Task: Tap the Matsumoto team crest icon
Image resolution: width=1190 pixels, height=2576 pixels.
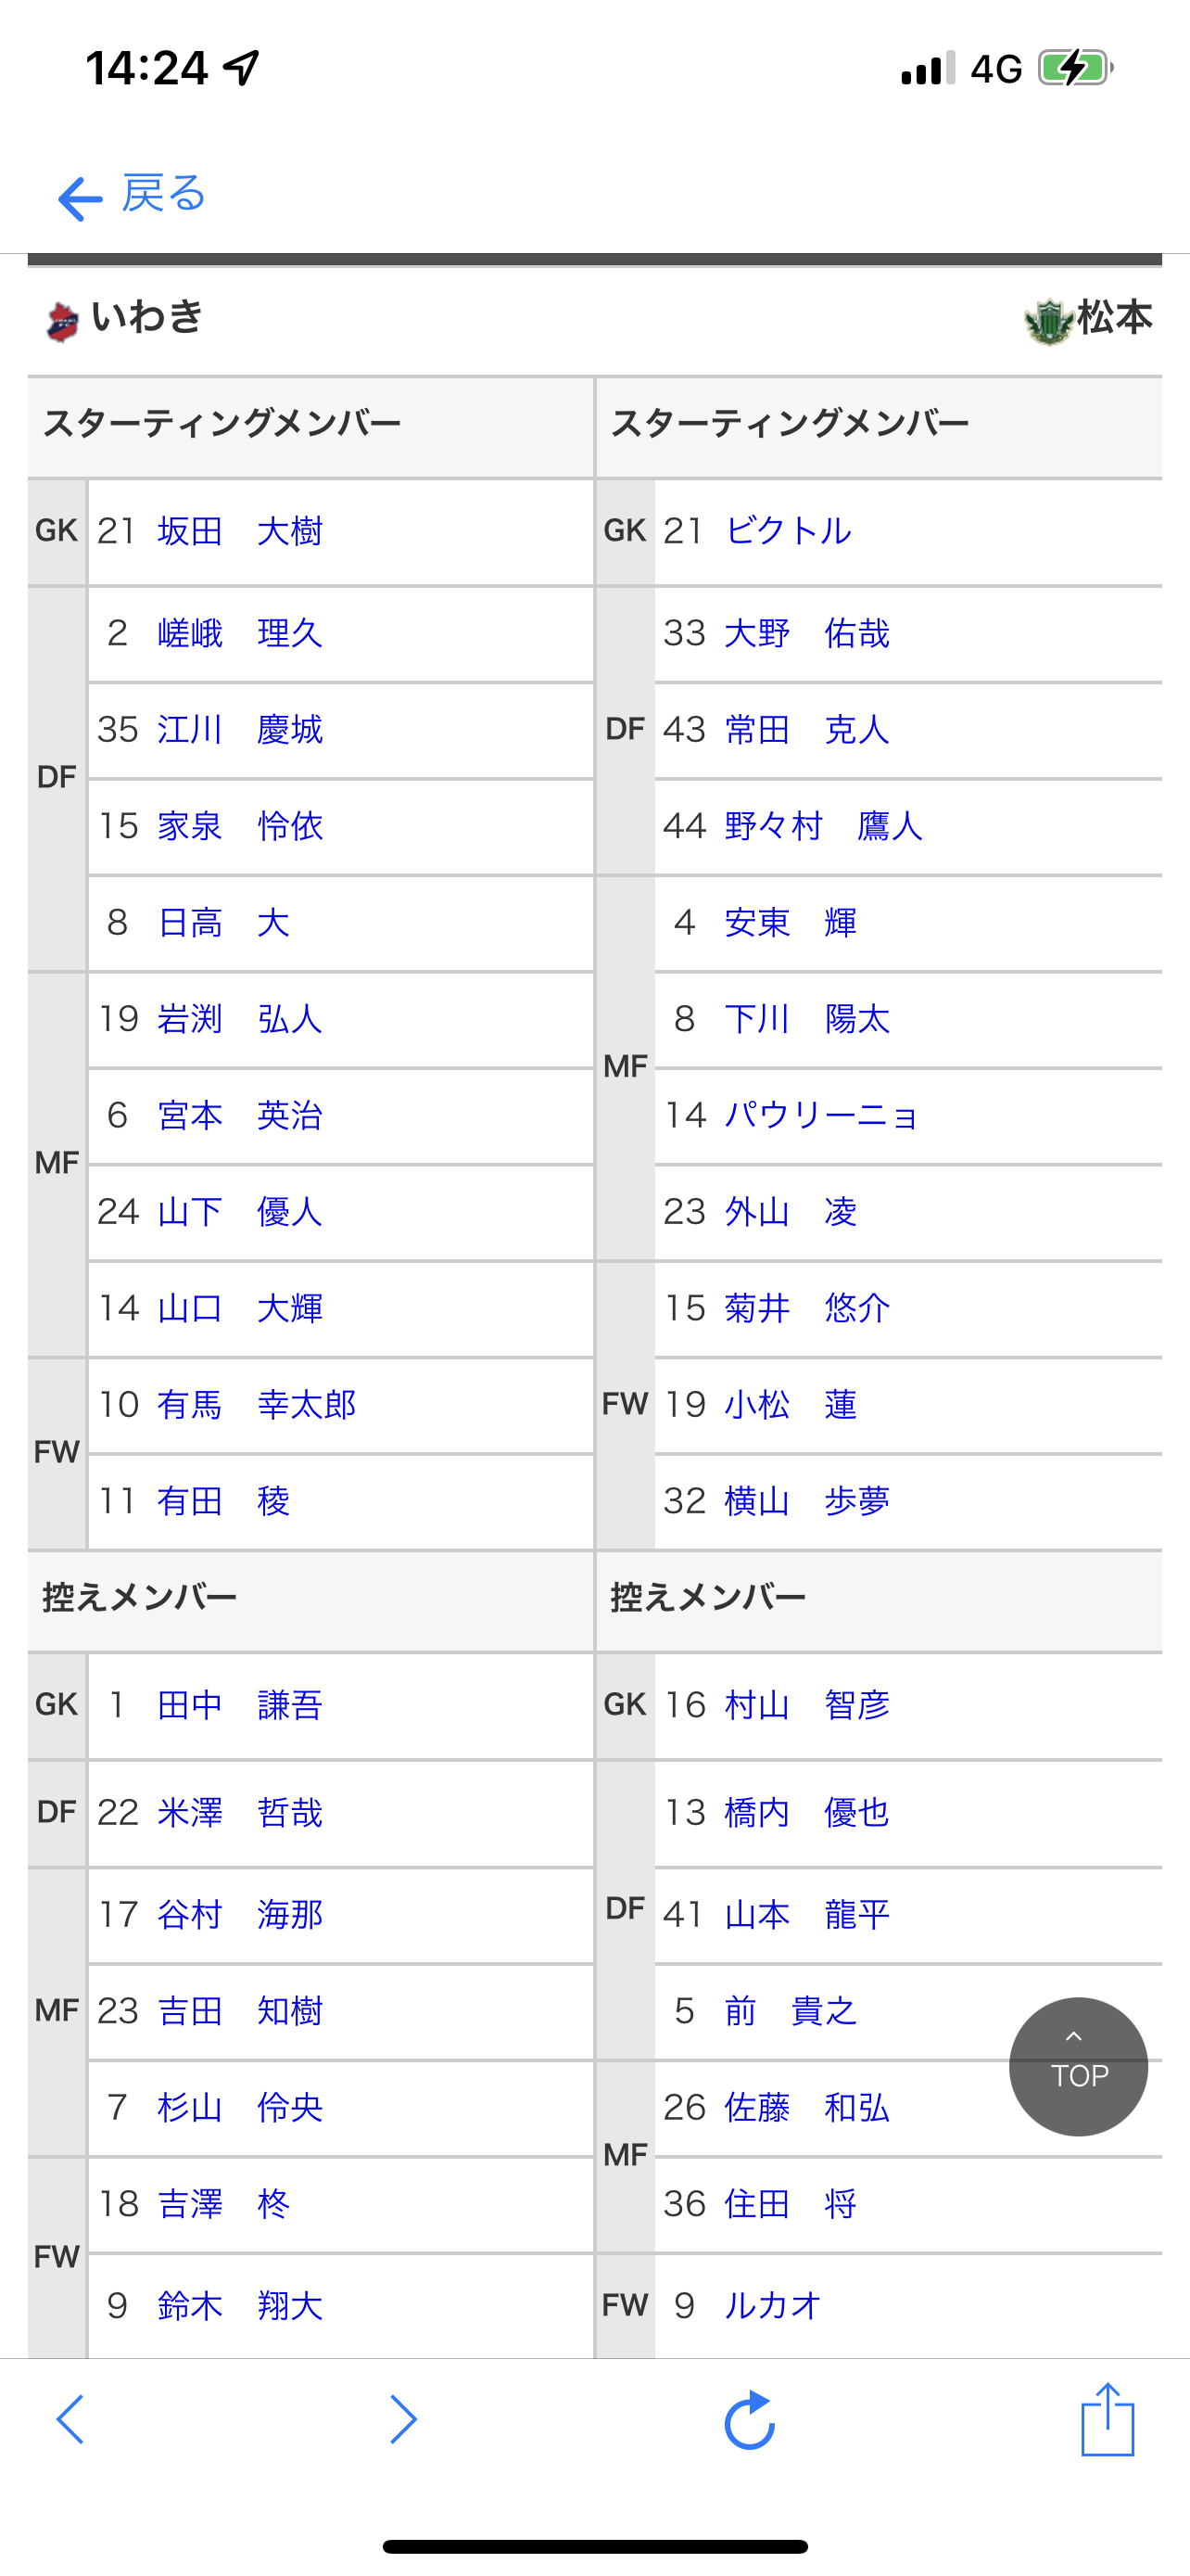Action: (1048, 321)
